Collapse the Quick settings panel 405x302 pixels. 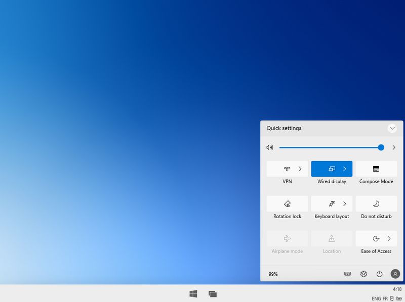tap(392, 128)
